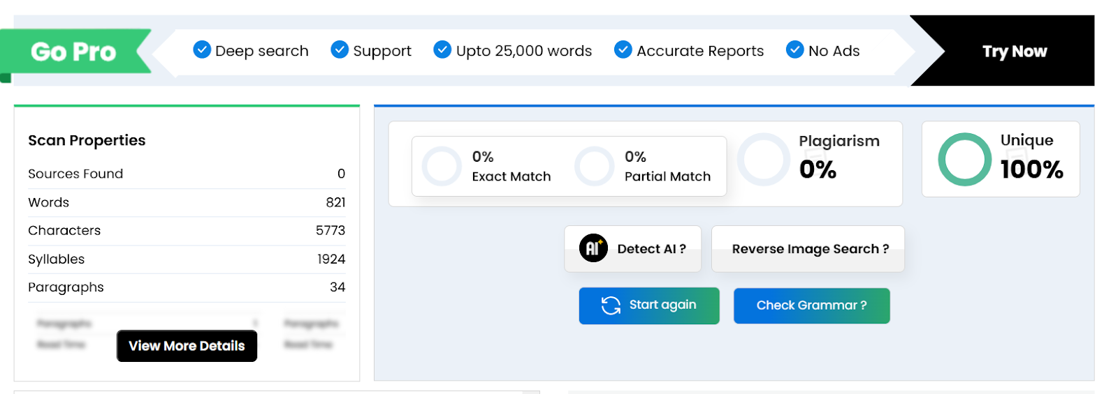This screenshot has width=1118, height=394.
Task: Open View More Details for scan properties
Action: point(187,346)
